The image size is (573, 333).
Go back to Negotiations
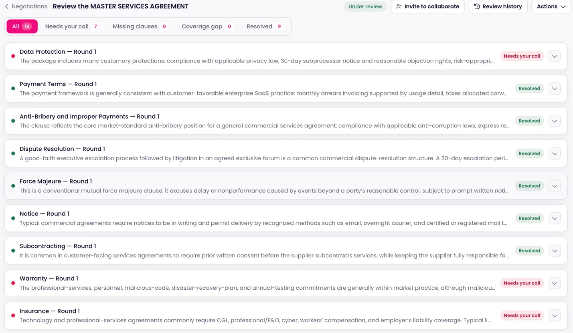coord(26,6)
